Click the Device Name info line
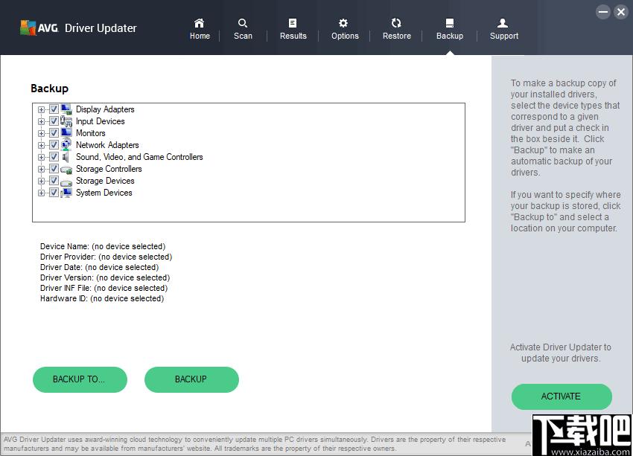633x456 pixels. (103, 246)
